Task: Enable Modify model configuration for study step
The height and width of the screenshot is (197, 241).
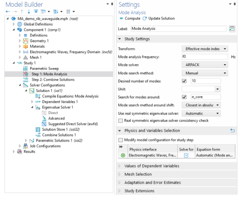Action: point(120,140)
